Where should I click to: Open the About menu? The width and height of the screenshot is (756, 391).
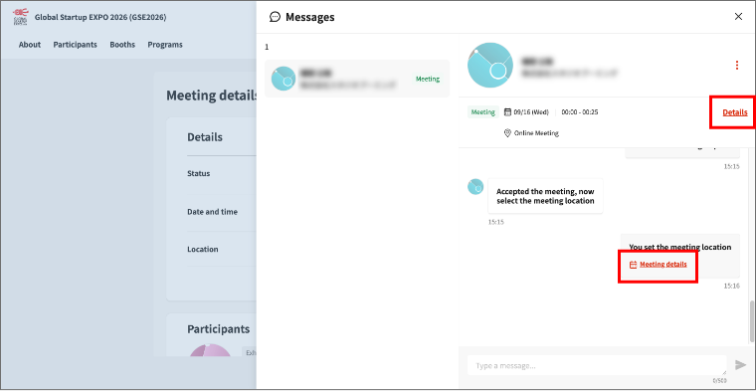[x=30, y=45]
